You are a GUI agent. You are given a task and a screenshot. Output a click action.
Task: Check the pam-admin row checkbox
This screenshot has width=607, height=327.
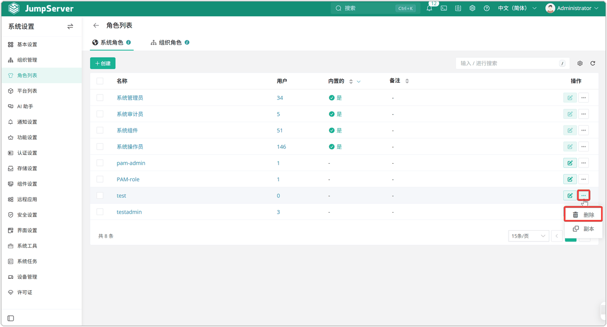100,163
